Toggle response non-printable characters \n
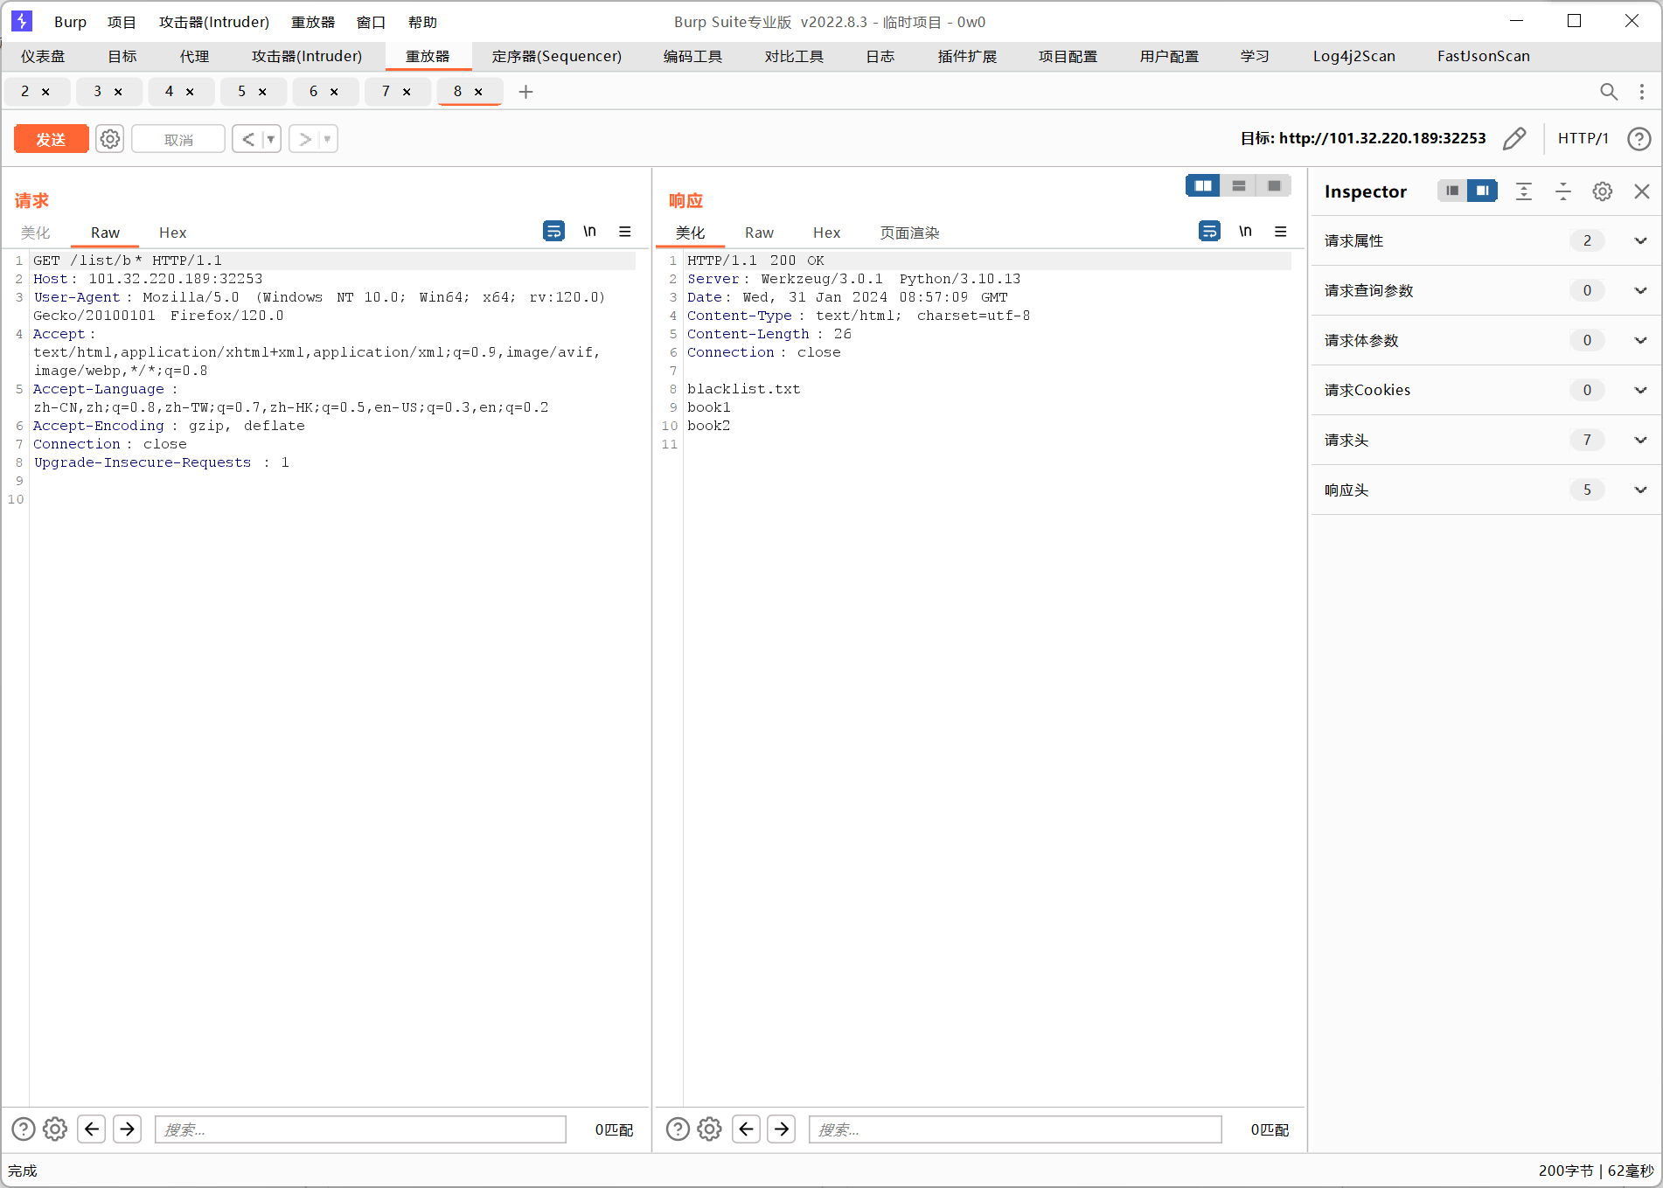The height and width of the screenshot is (1188, 1663). click(x=1245, y=231)
